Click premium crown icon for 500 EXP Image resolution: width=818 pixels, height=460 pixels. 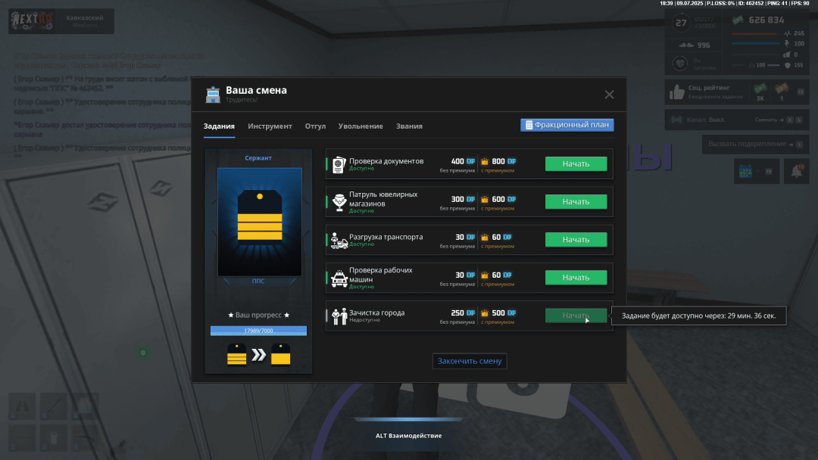point(485,313)
